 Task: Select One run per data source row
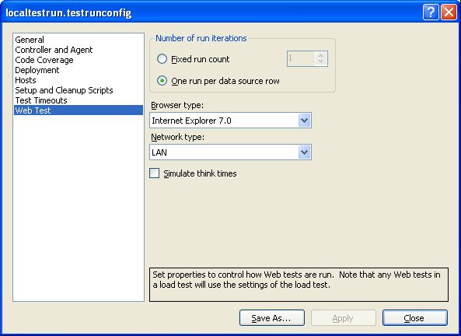(162, 81)
